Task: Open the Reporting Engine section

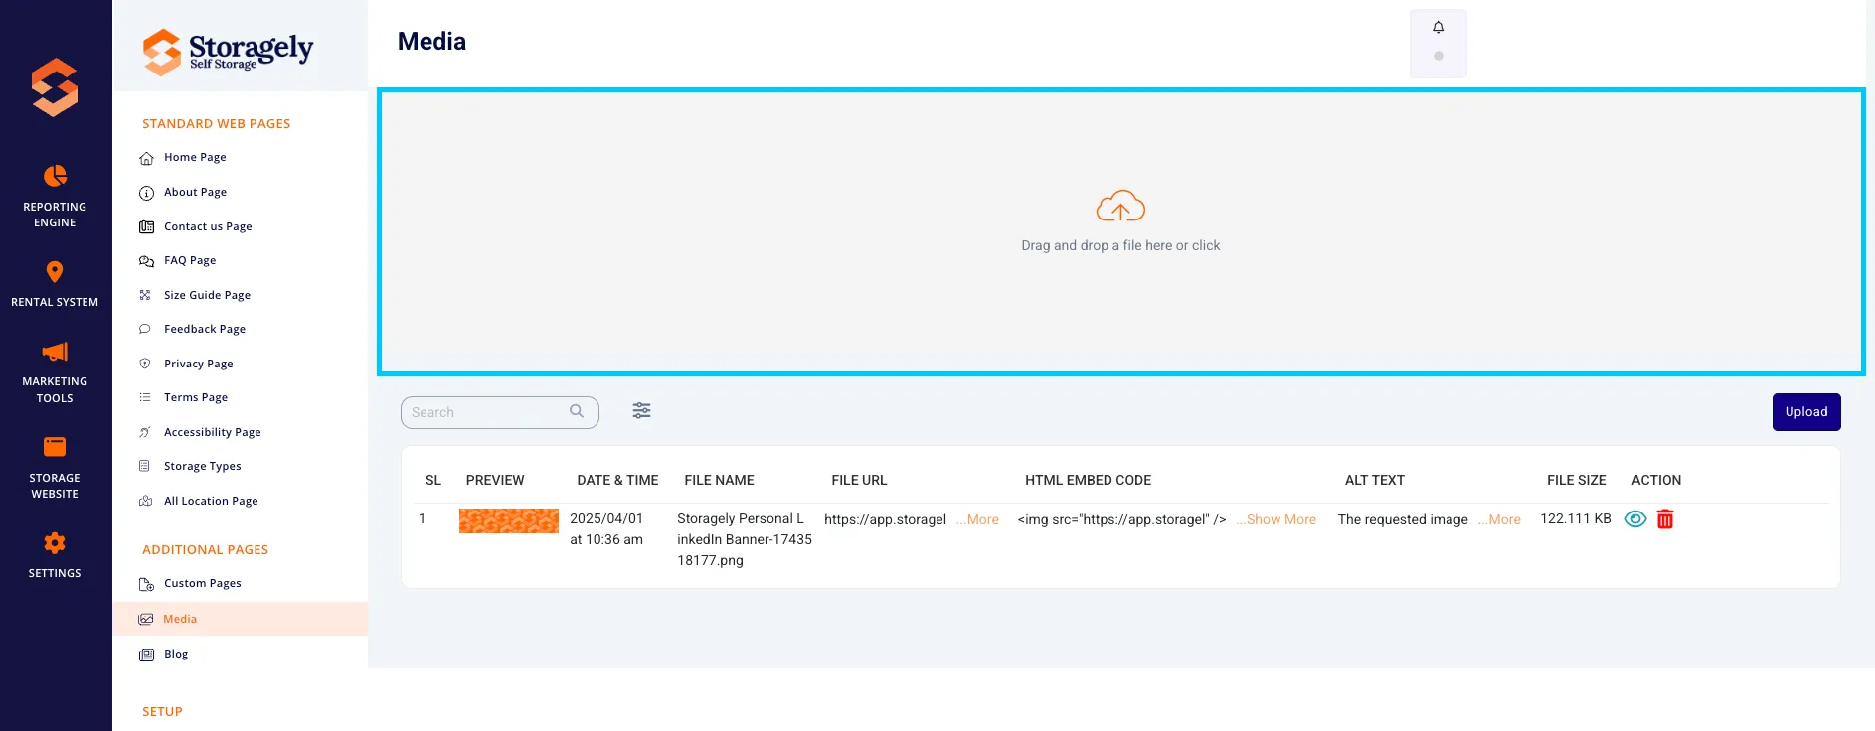Action: pos(55,196)
